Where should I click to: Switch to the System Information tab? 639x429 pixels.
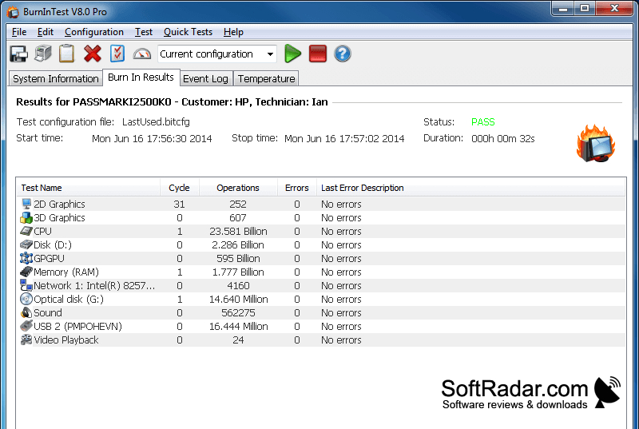(x=55, y=78)
